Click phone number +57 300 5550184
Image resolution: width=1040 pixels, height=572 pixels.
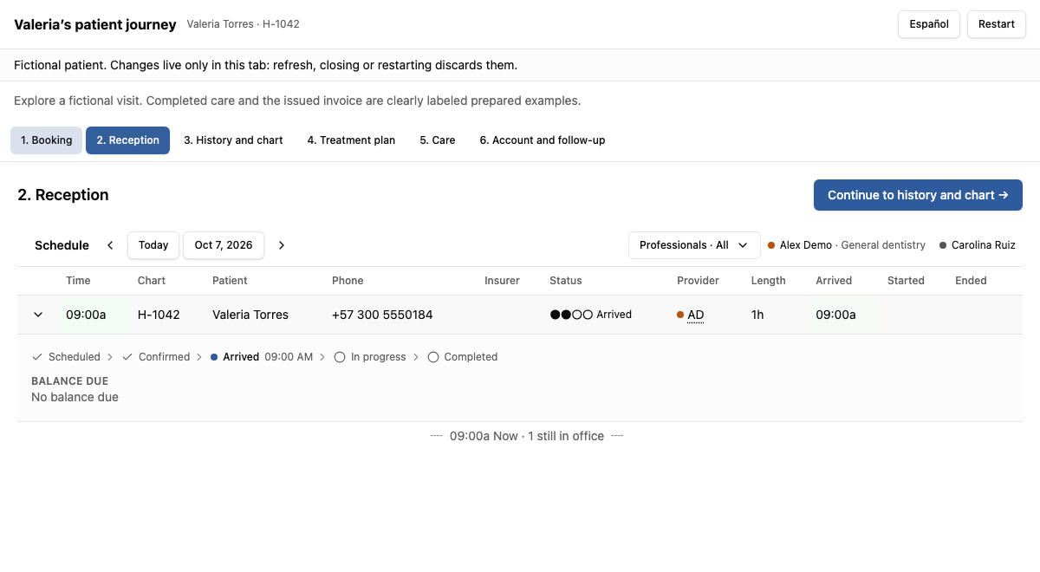tap(382, 315)
